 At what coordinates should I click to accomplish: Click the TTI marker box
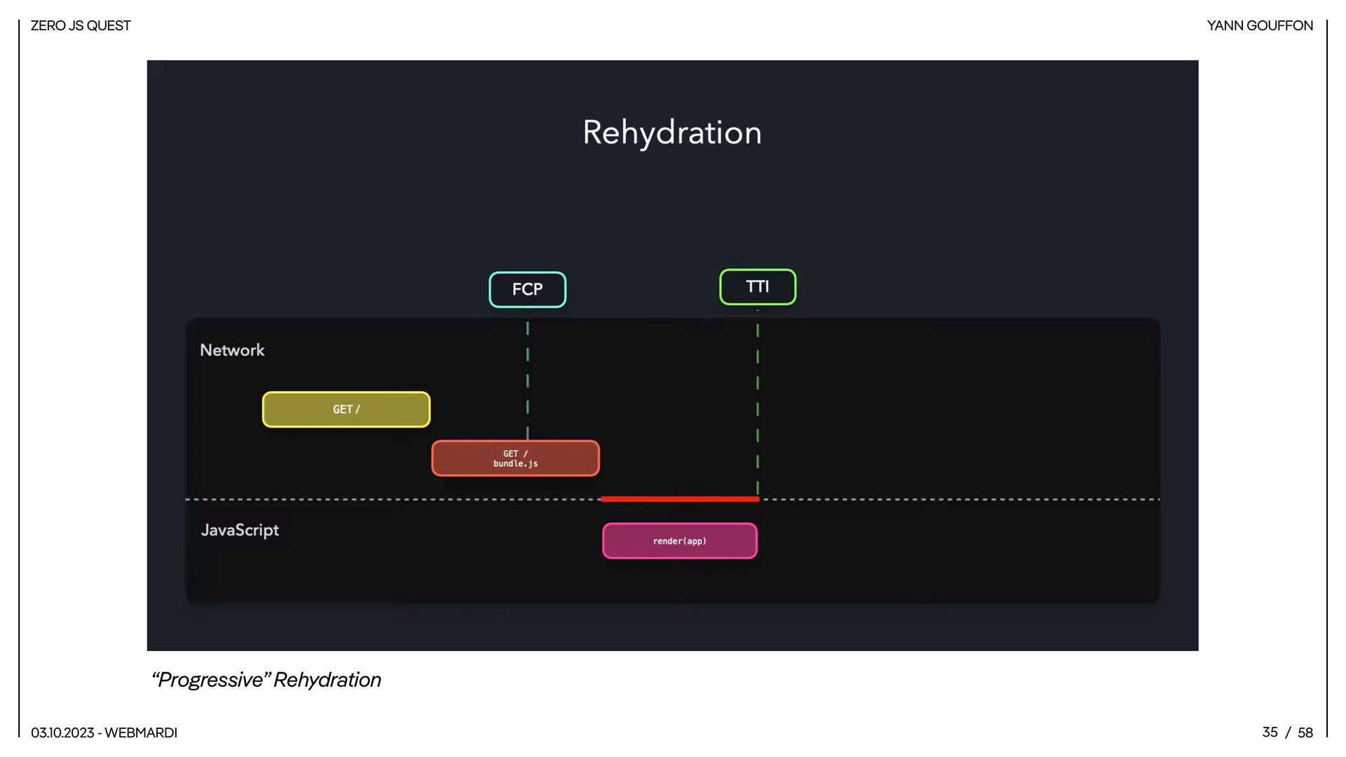point(757,287)
